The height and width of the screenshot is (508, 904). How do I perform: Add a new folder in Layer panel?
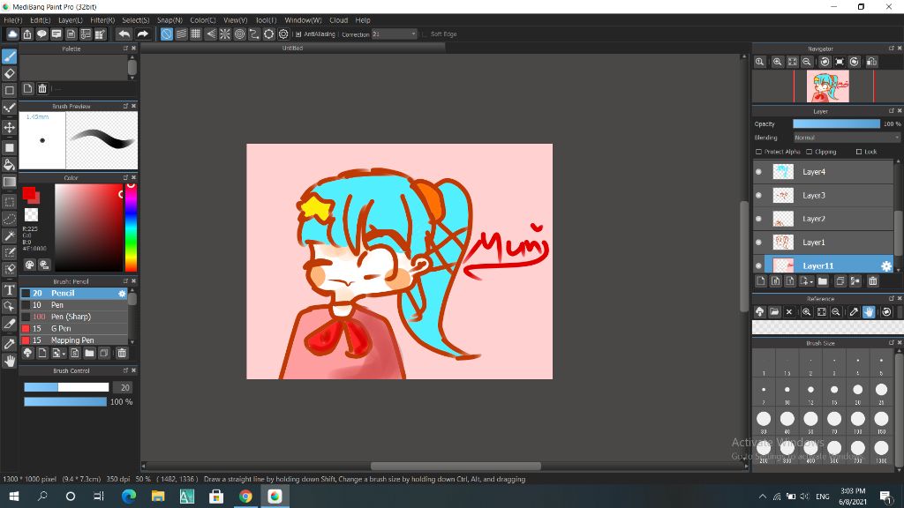823,281
